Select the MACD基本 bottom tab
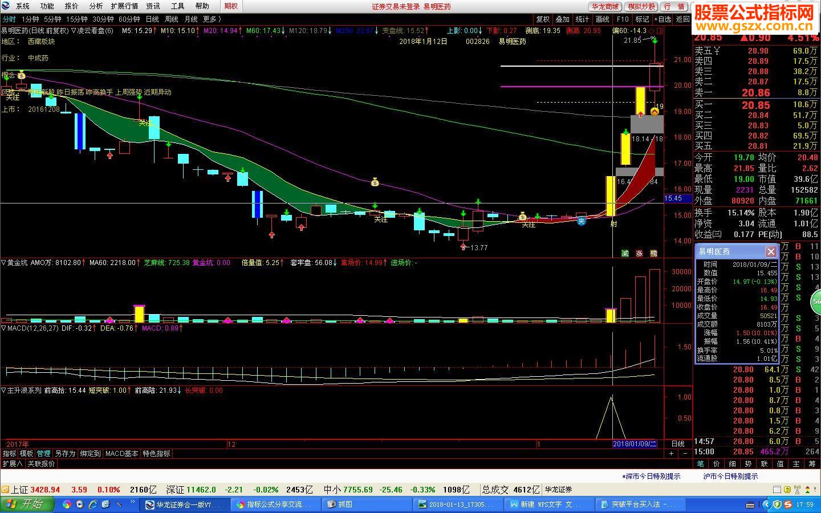 (x=122, y=454)
